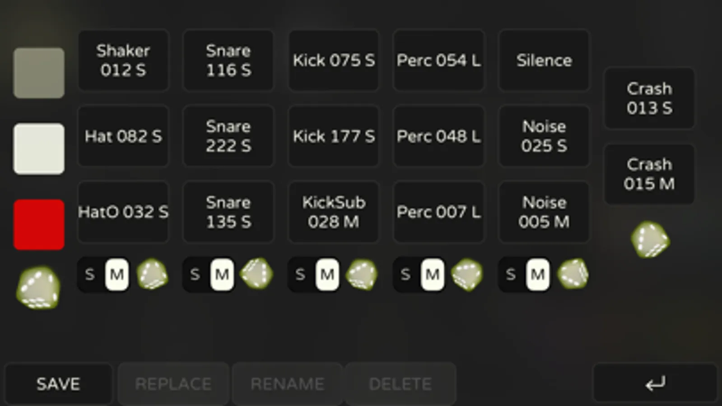Click the large dice below the red swatch
This screenshot has width=722, height=406.
(x=38, y=288)
